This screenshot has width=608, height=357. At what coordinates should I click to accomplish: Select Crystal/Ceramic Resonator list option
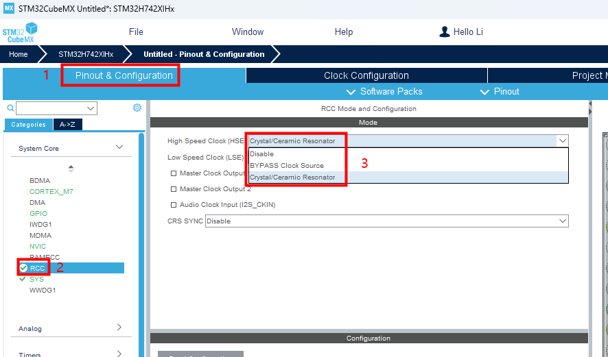pos(409,177)
